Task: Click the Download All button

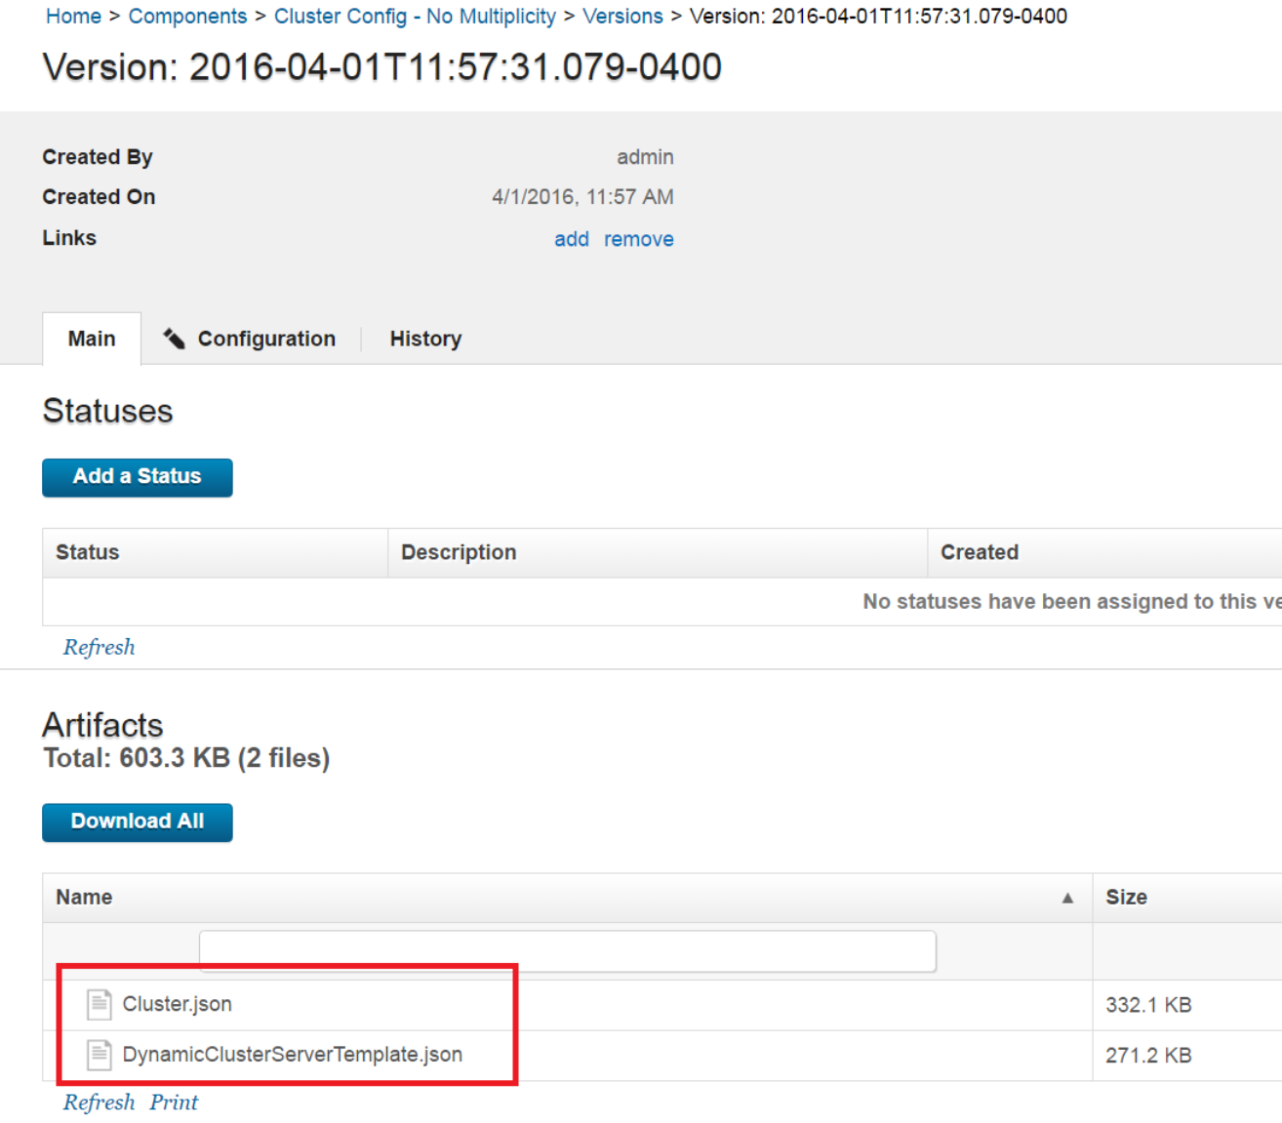Action: [137, 822]
